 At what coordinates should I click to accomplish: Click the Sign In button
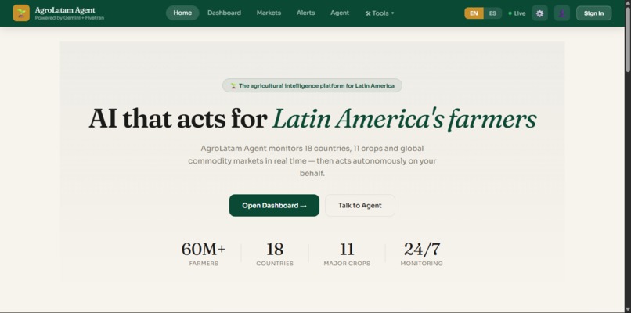(593, 13)
